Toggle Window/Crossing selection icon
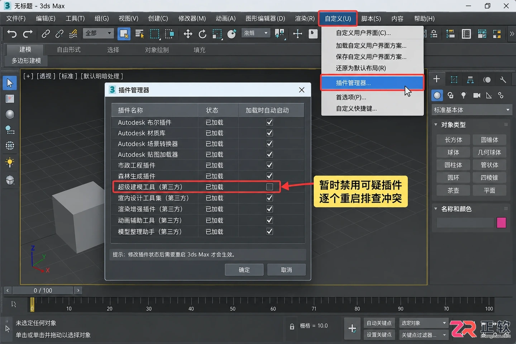Image resolution: width=516 pixels, height=344 pixels. click(x=169, y=34)
